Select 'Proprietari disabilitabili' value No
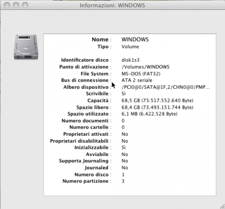The width and height of the screenshot is (225, 209). [x=125, y=141]
